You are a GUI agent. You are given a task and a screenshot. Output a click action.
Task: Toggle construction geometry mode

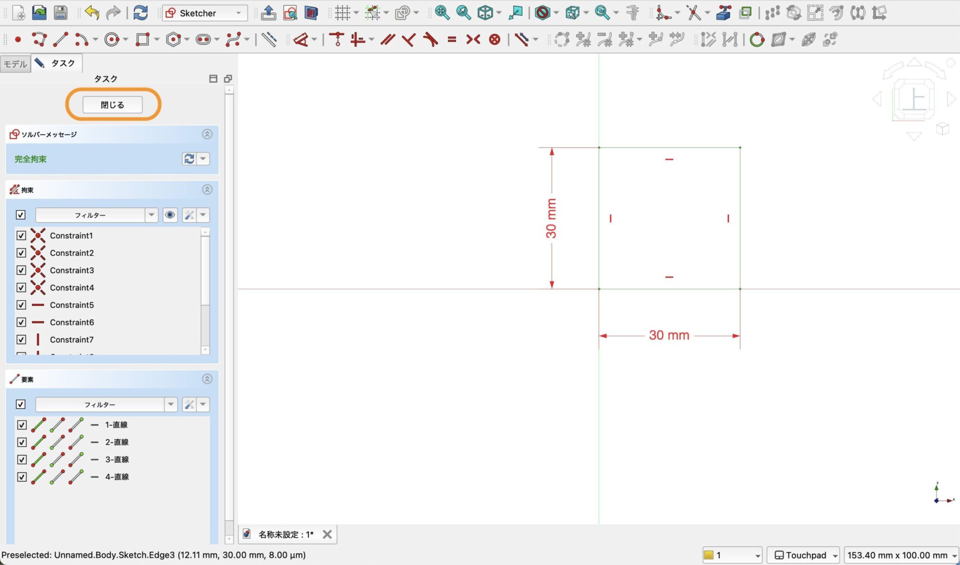pyautogui.click(x=269, y=39)
